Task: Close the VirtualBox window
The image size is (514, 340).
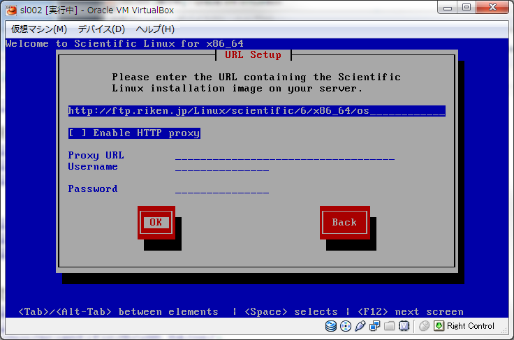Action: (492, 8)
